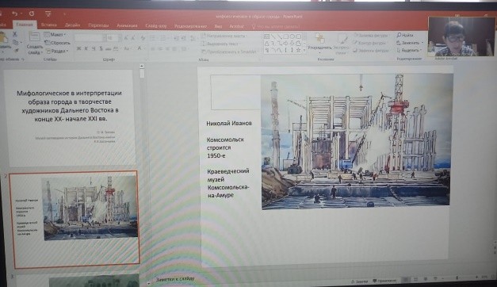The image size is (497, 287).
Task: Switch to the Вставка ribbon tab
Action: [x=49, y=25]
